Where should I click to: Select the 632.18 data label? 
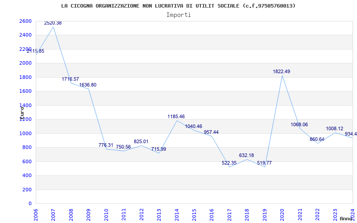[247, 155]
